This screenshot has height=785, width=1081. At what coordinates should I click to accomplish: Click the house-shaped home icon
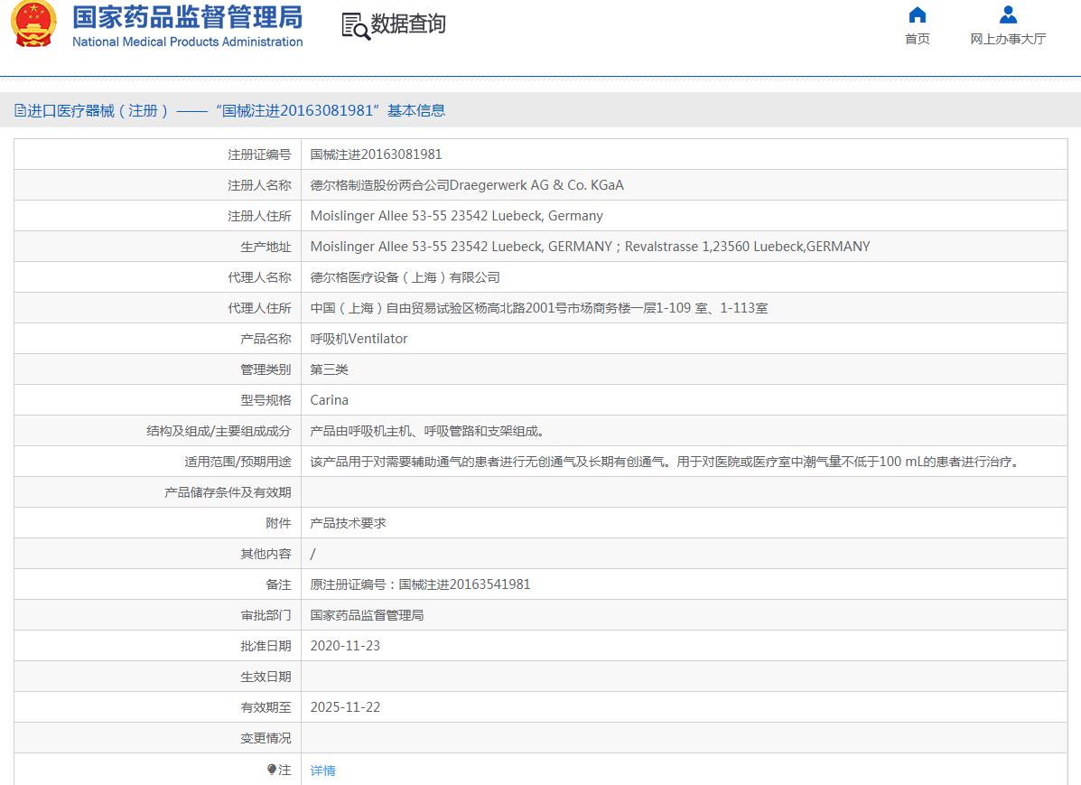(x=917, y=14)
